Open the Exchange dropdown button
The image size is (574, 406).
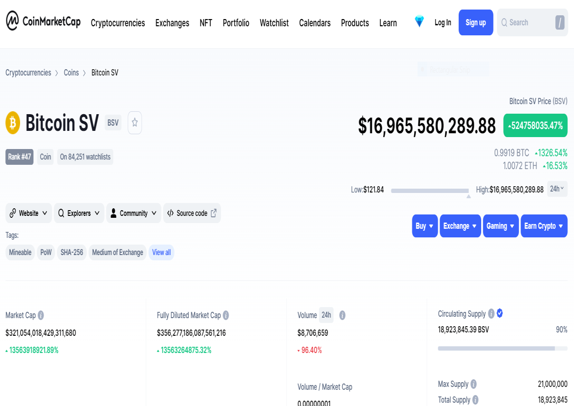click(460, 226)
